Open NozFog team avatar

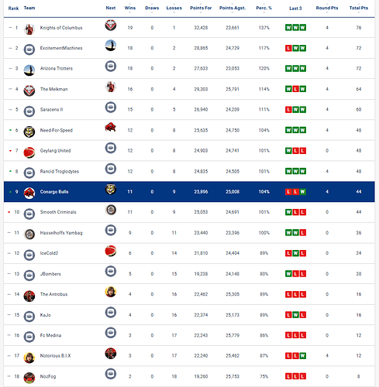[x=29, y=378]
